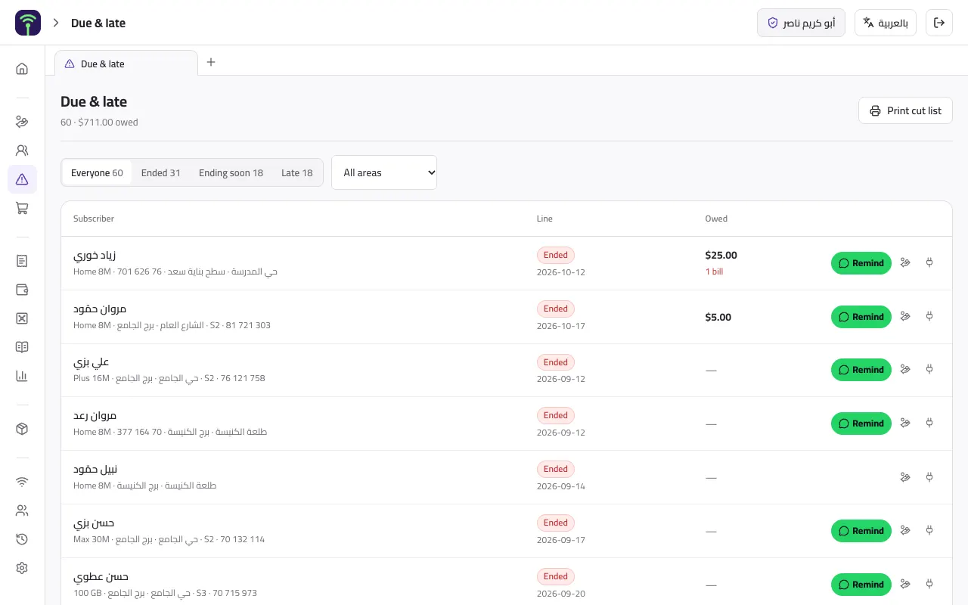The width and height of the screenshot is (968, 605).
Task: Select the Due & late tab
Action: point(126,64)
